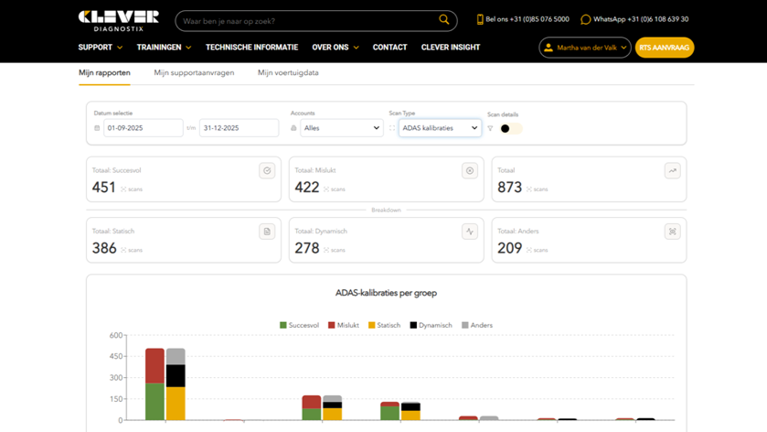Toggle the Scan details switch
This screenshot has width=767, height=432.
tap(509, 129)
